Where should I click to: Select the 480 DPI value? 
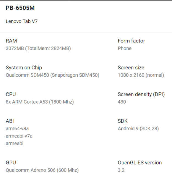pyautogui.click(x=122, y=102)
